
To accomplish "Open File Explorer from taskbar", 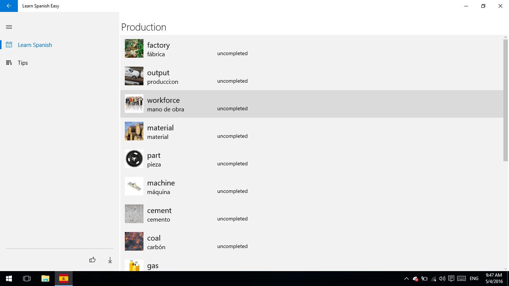I will pyautogui.click(x=45, y=279).
